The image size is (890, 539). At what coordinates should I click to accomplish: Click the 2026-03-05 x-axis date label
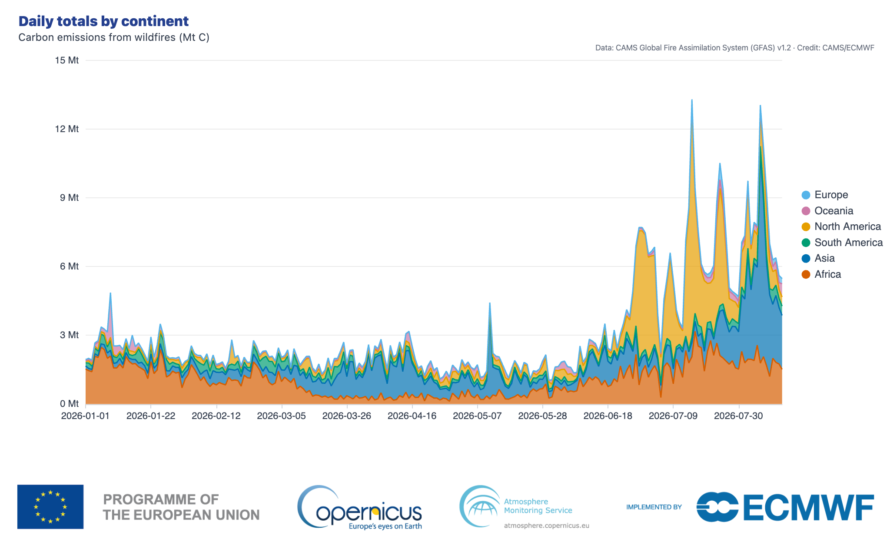[282, 416]
